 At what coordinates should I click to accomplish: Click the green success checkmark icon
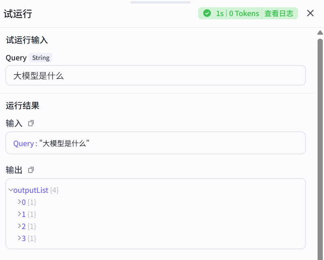(x=207, y=14)
